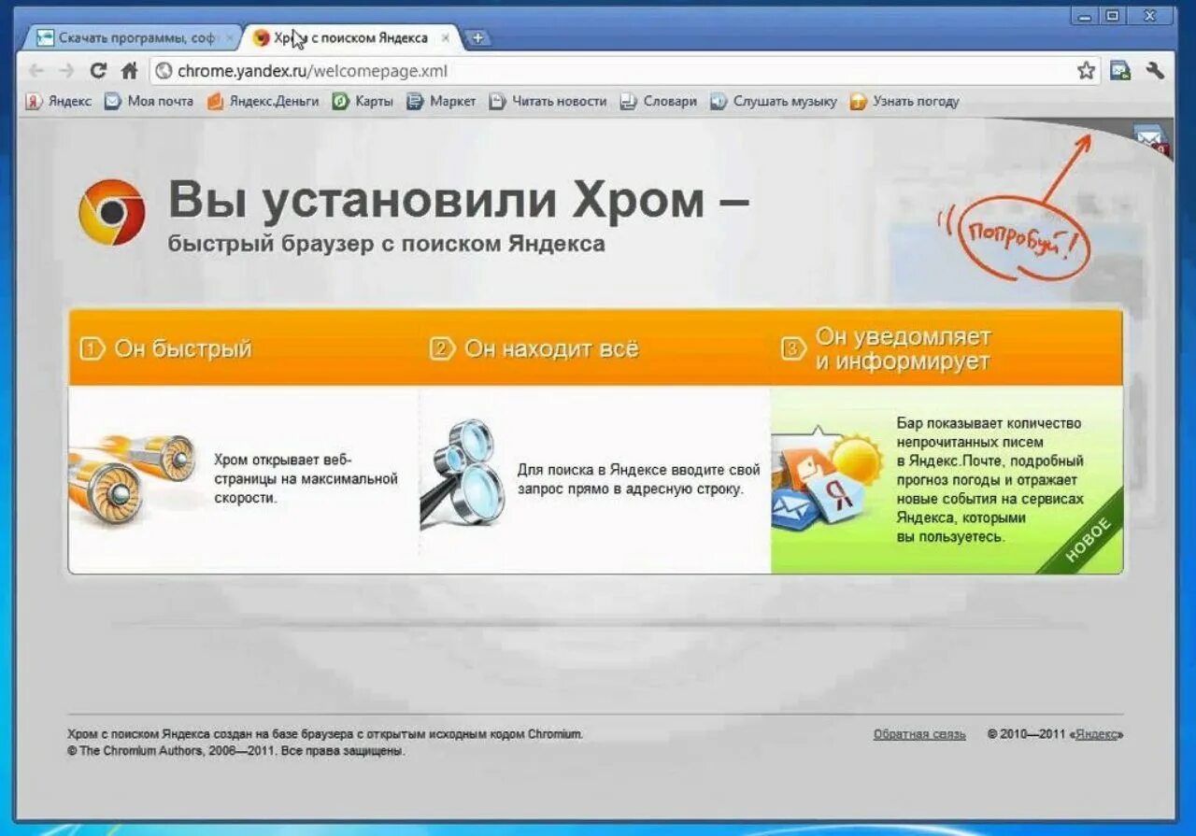Open a new tab with the plus button
Viewport: 1196px width, 836px height.
(x=477, y=38)
